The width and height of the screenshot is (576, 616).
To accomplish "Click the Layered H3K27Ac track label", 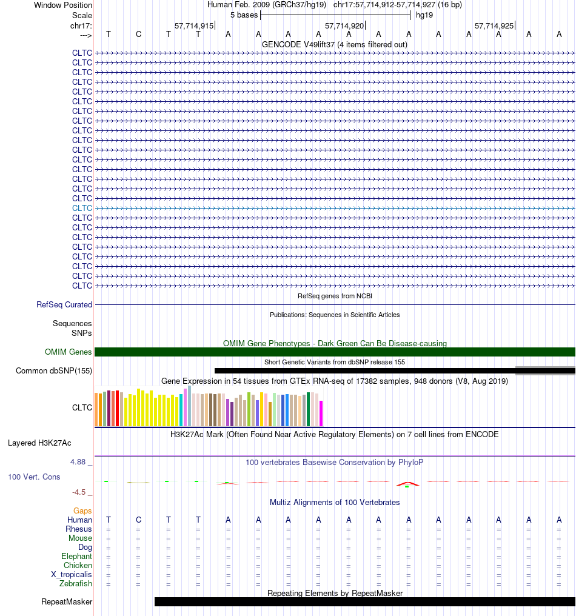I will [x=39, y=443].
